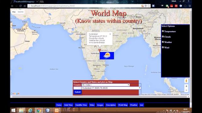Open the World Map menu button
The height and width of the screenshot is (113, 202).
123,105
